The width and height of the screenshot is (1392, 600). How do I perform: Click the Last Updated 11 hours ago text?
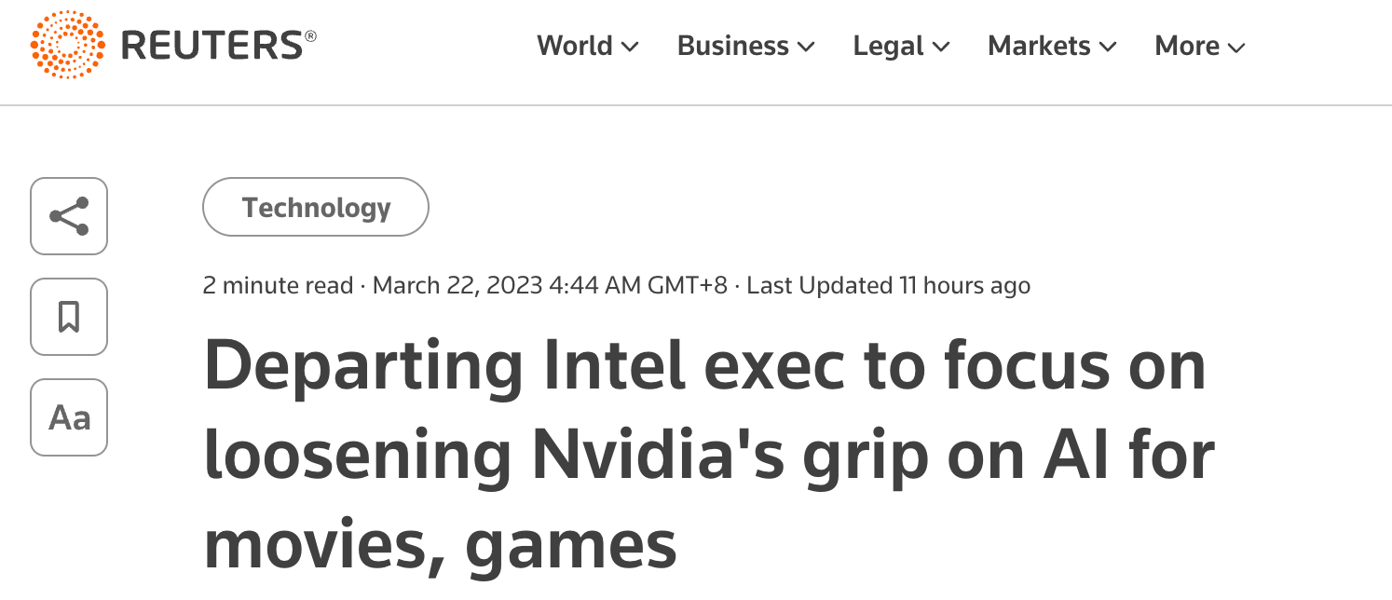pyautogui.click(x=889, y=285)
